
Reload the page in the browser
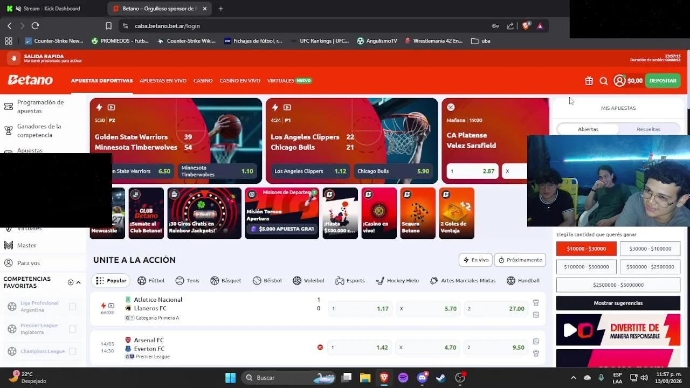tap(35, 25)
